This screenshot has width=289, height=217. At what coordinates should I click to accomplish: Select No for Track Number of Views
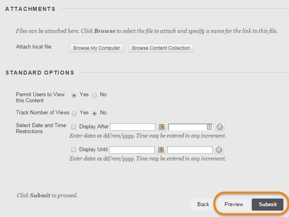(94, 114)
